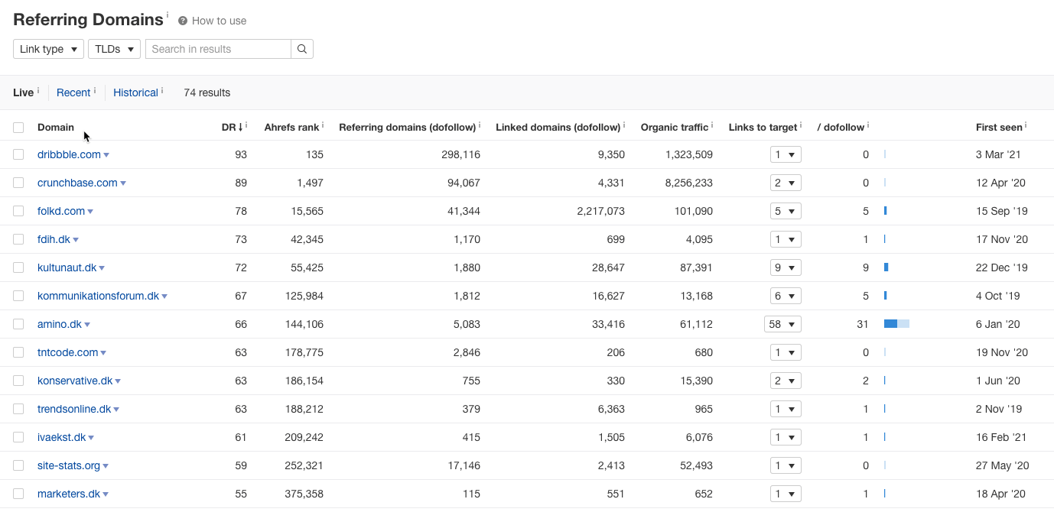Click the dofollow ratio bar for folkd.com

click(x=885, y=211)
